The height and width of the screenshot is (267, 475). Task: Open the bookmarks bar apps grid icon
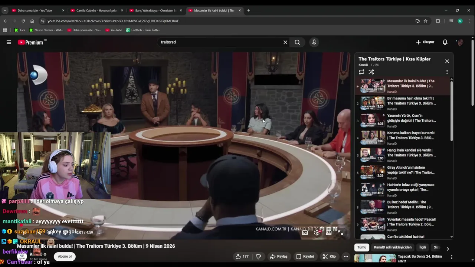point(5,30)
